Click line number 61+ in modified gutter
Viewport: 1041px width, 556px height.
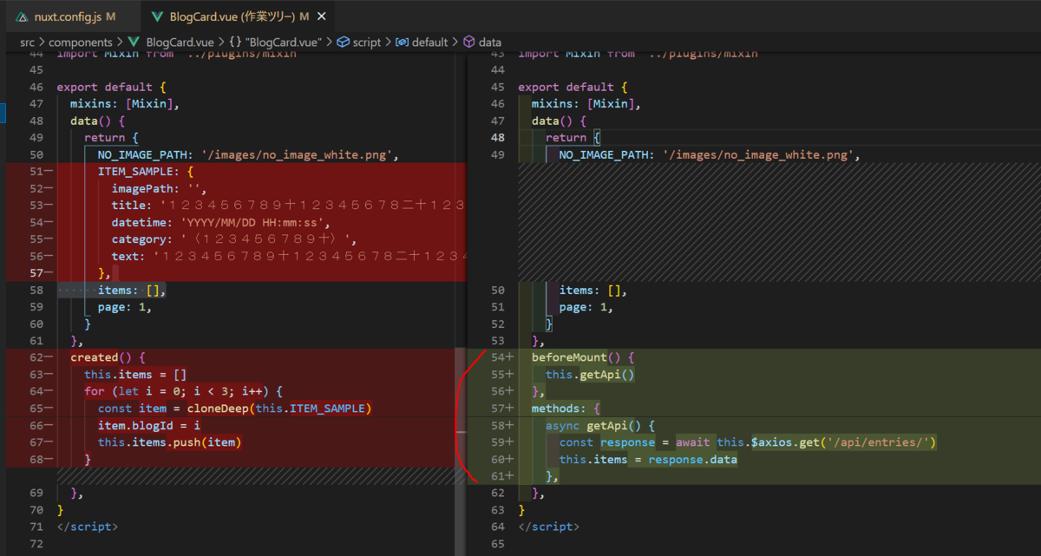(x=501, y=476)
